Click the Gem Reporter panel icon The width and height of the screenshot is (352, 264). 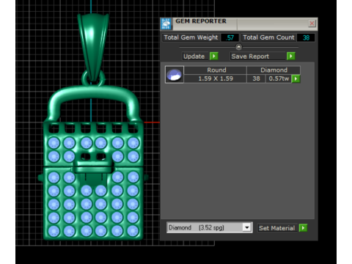pos(166,24)
